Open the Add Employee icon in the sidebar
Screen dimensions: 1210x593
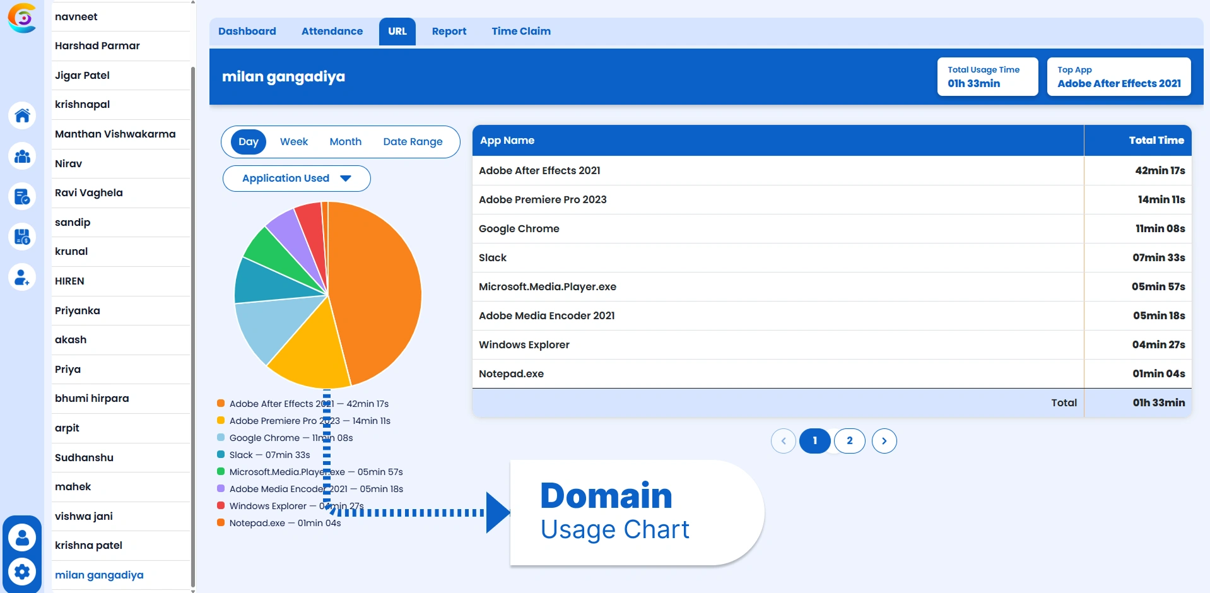point(22,278)
